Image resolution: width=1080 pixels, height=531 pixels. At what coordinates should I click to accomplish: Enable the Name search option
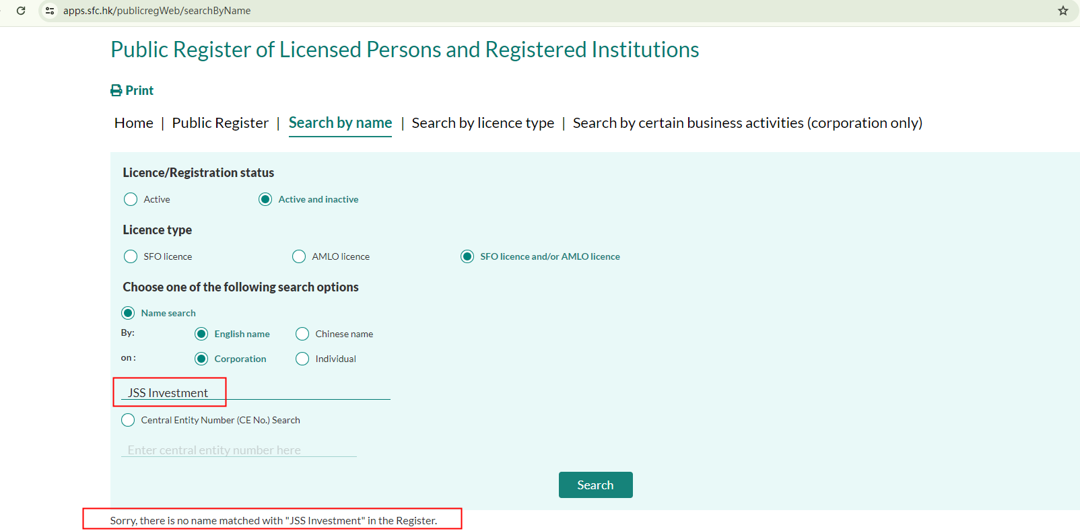tap(128, 313)
